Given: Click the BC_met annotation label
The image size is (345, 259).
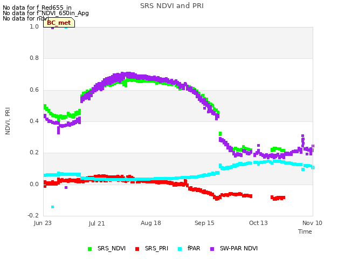Looking at the screenshot, I should click(x=59, y=23).
